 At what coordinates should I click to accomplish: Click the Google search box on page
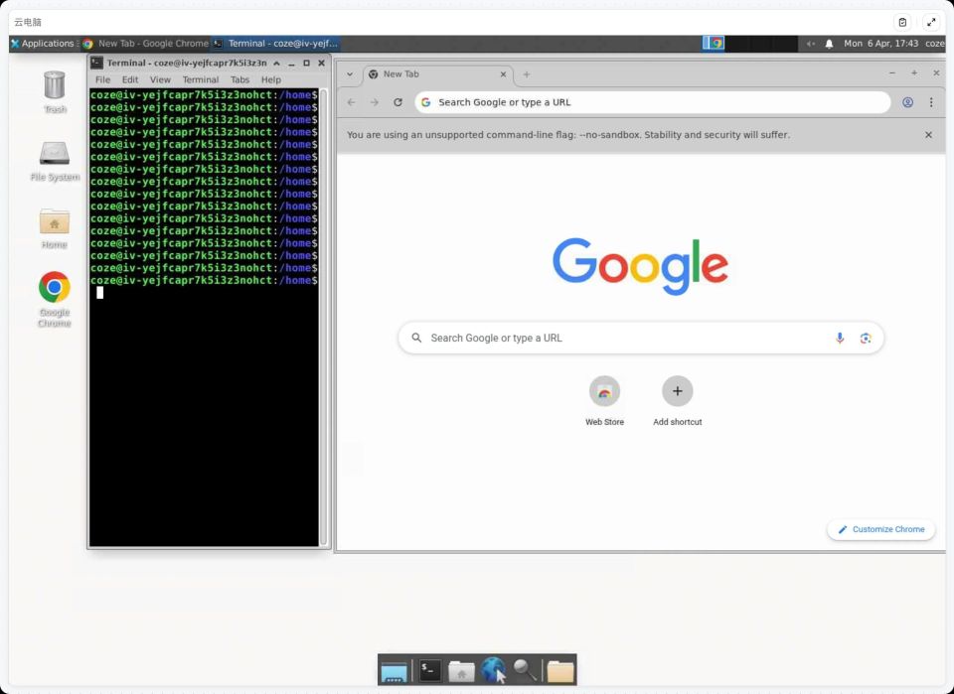pyautogui.click(x=641, y=338)
